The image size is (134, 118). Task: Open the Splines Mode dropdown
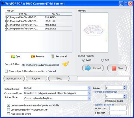point(89,98)
